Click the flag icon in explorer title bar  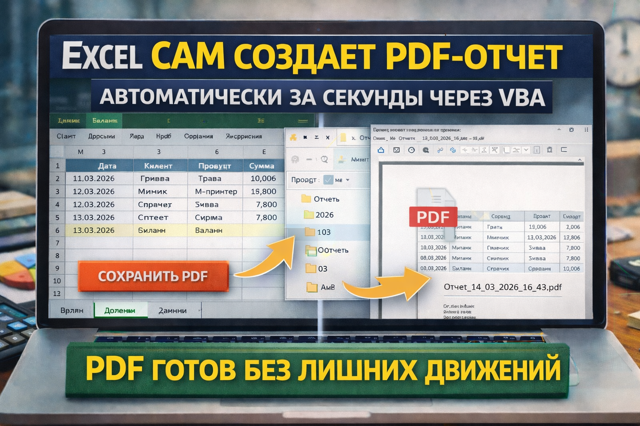coord(306,138)
